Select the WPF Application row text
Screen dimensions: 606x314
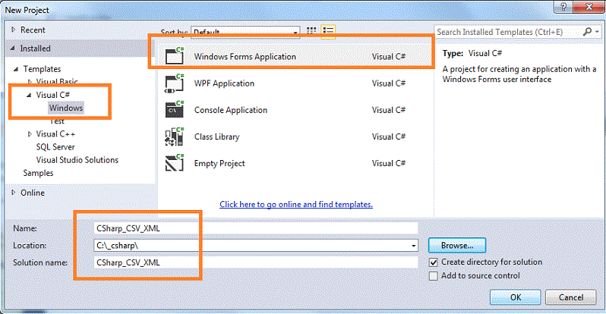[x=224, y=83]
